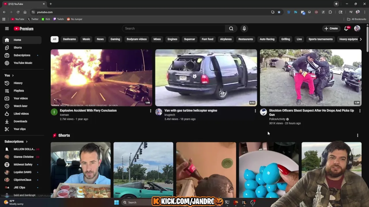Bookmark this page with the star
Image resolution: width=369 pixels, height=207 pixels.
click(279, 12)
